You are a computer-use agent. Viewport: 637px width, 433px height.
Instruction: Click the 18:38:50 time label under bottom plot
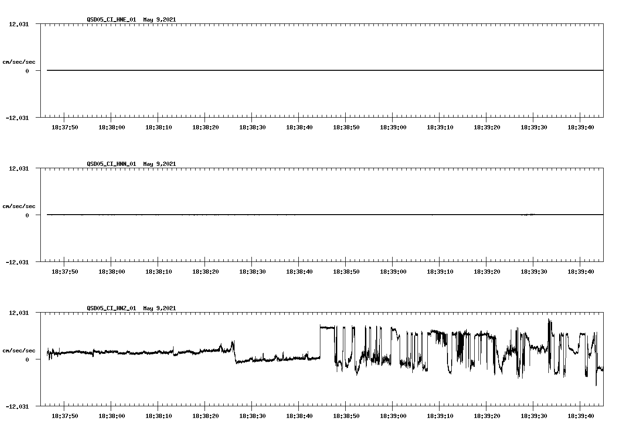346,415
